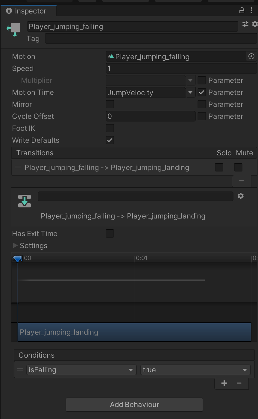
Task: Click the Conditions list header
Action: point(134,355)
